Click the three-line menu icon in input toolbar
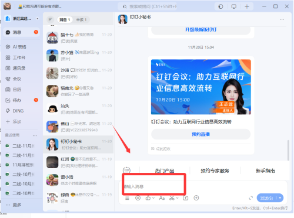Screen dimensions: 294x218 [x=127, y=198]
